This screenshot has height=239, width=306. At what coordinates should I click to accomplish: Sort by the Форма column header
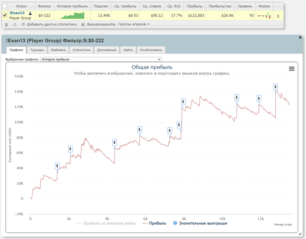tap(264, 6)
